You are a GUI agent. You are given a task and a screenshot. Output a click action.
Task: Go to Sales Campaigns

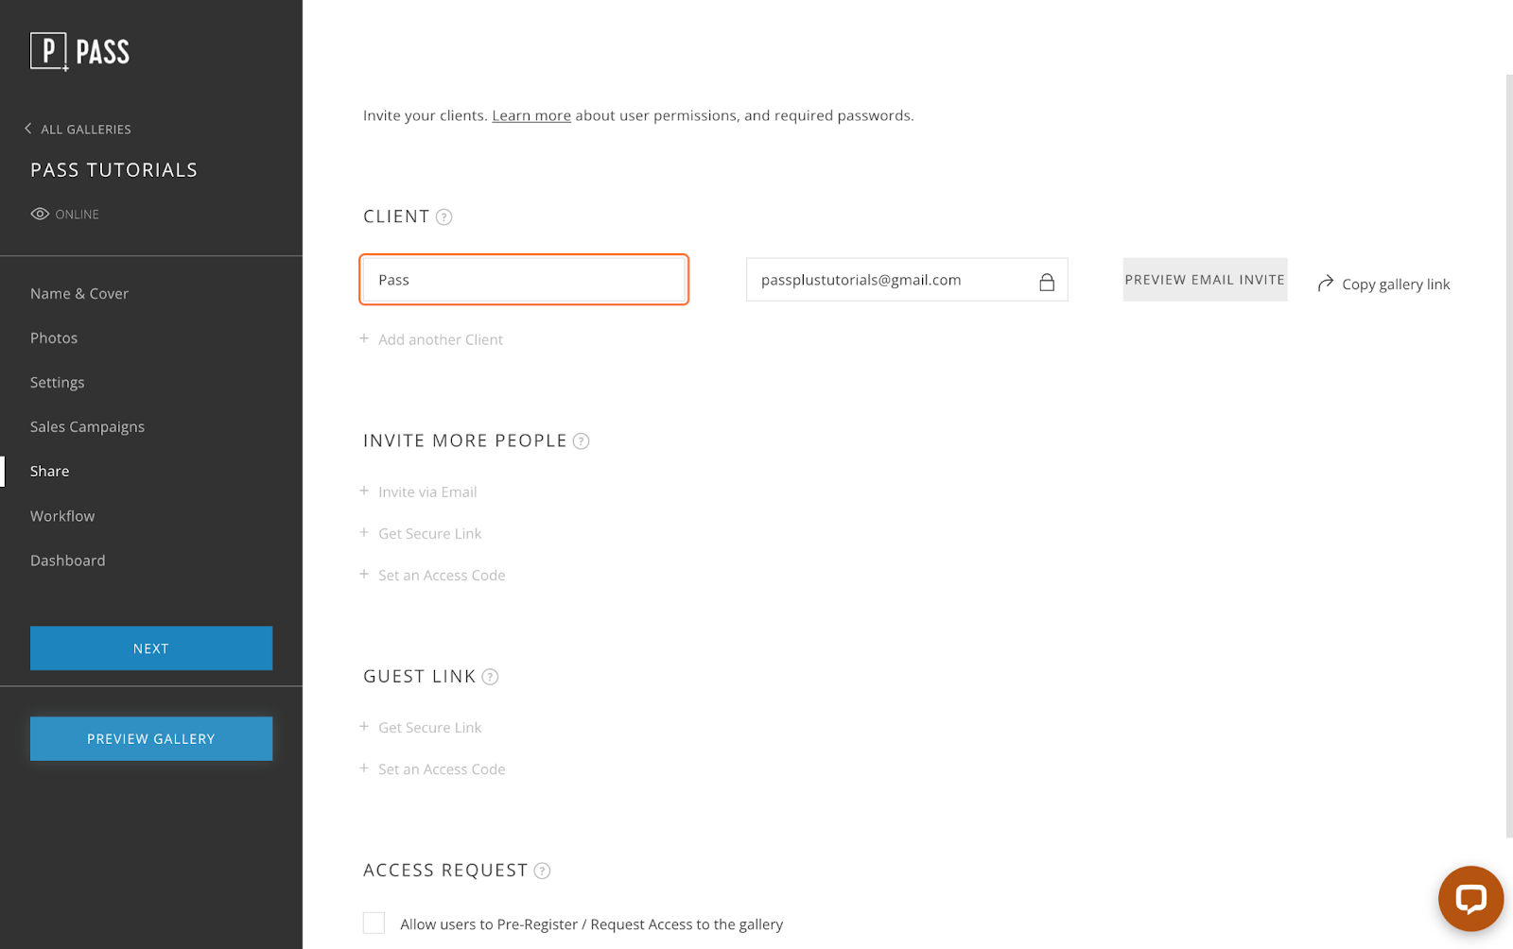(87, 427)
